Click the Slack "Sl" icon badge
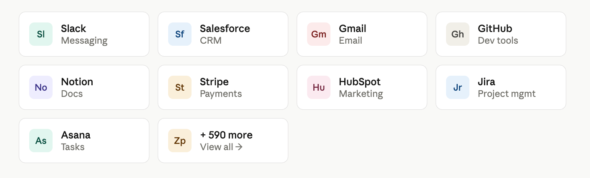 click(x=41, y=34)
